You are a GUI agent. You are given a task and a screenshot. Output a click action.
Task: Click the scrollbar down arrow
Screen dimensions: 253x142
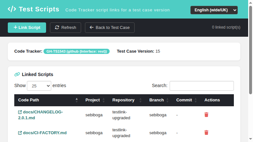(250, 139)
